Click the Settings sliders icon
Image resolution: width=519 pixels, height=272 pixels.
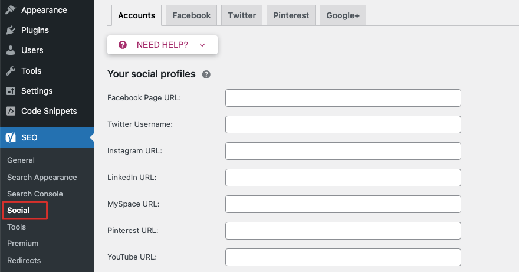tap(11, 91)
